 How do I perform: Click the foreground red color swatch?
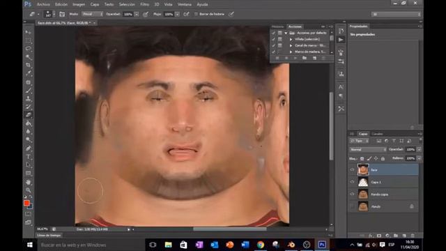click(26, 203)
